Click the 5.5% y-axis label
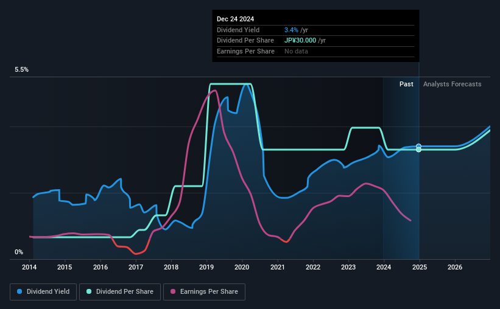 coord(22,70)
